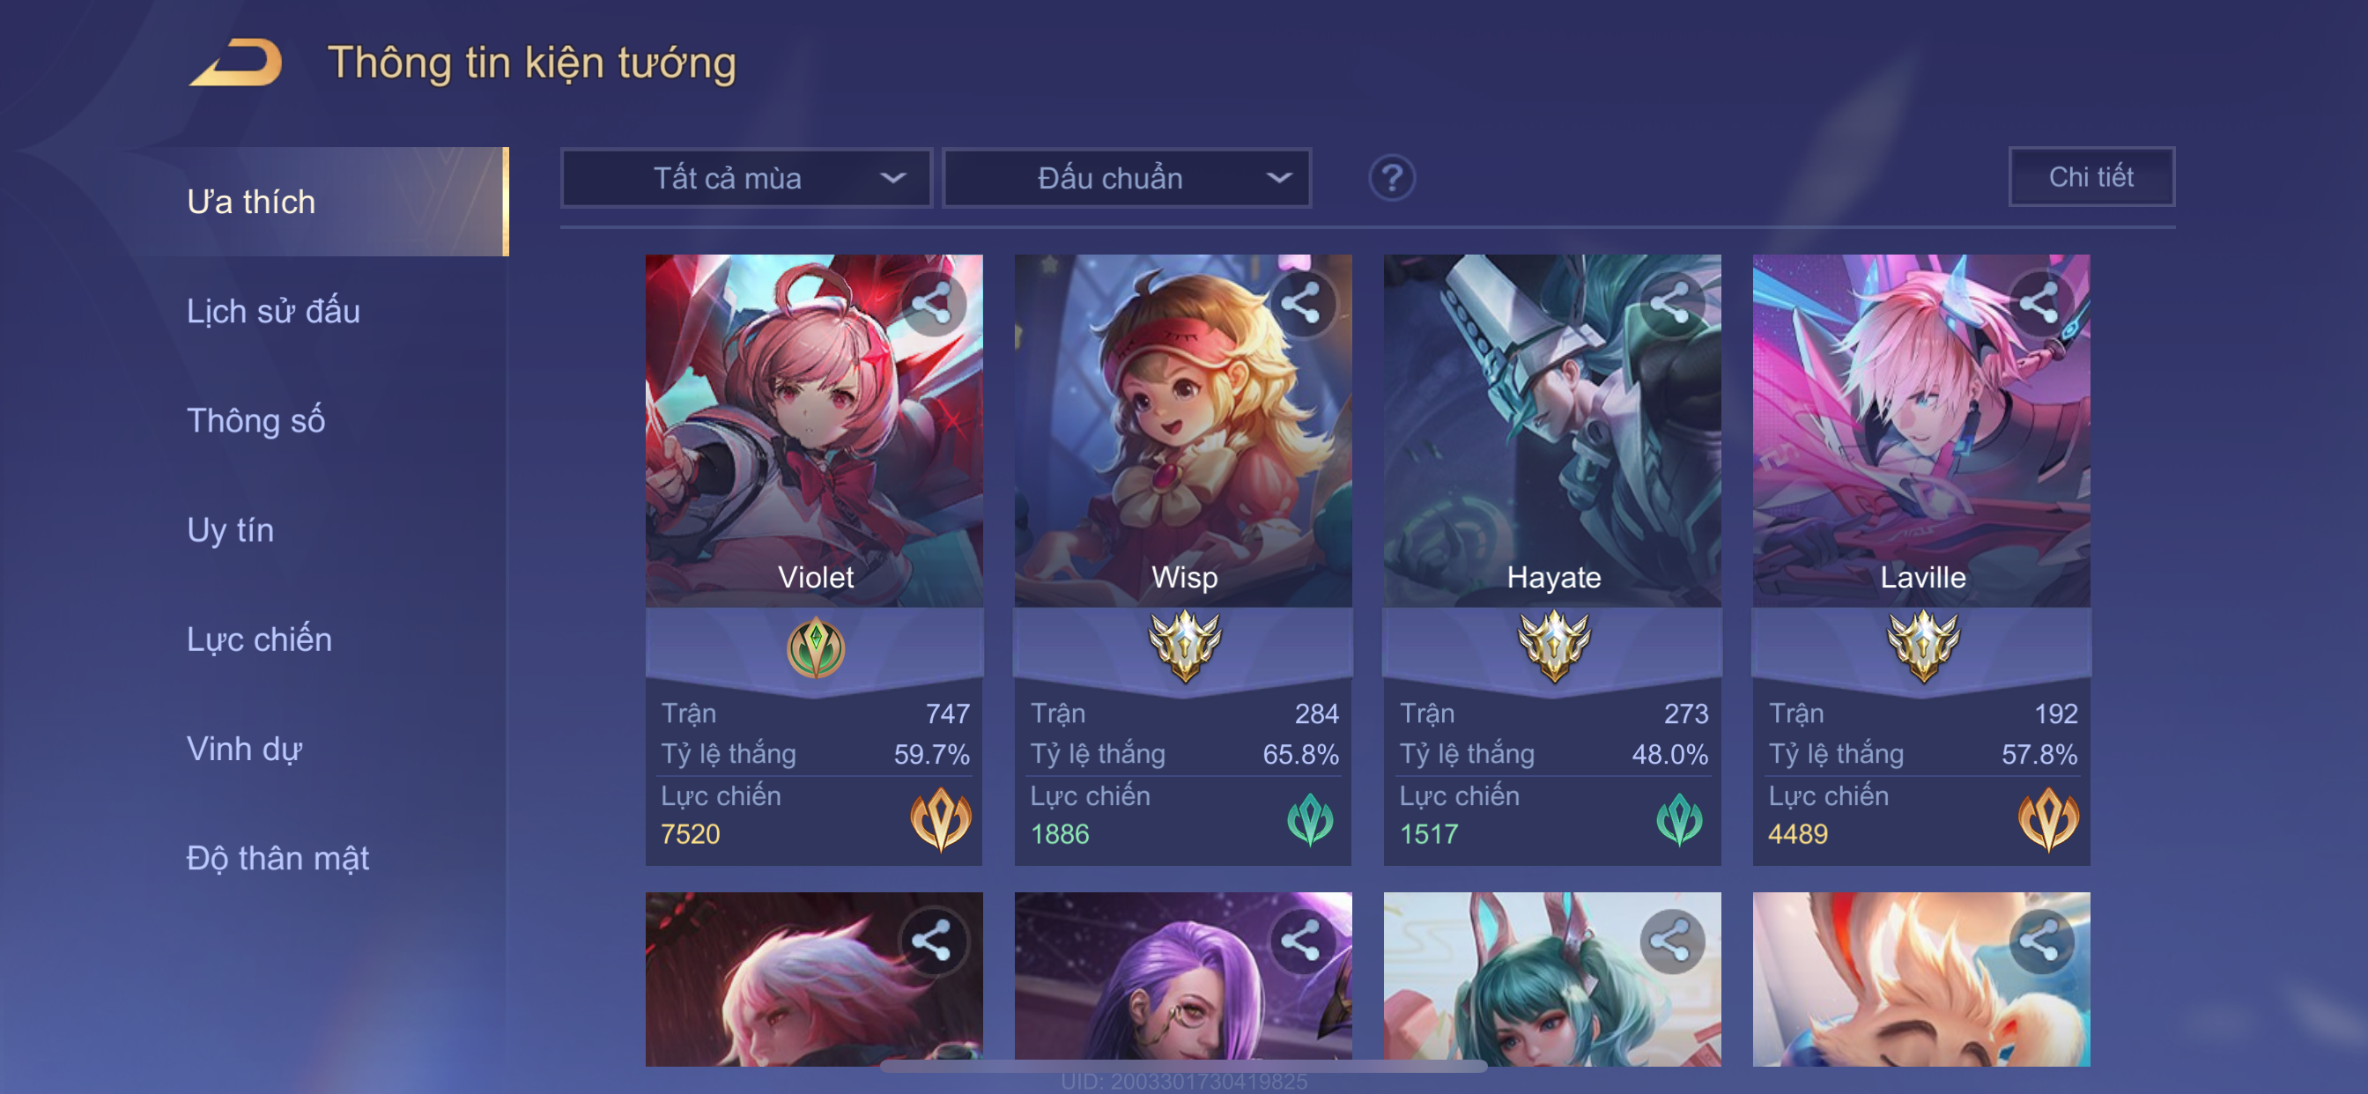Share the Violet hero card
Image resolution: width=2368 pixels, height=1094 pixels.
point(932,302)
